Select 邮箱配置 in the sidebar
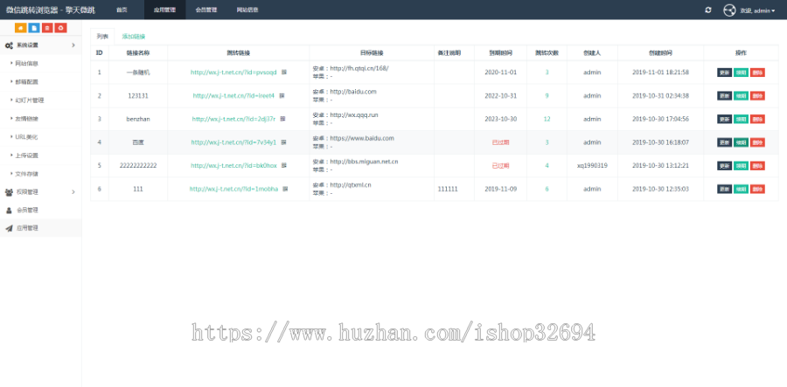 tap(27, 81)
